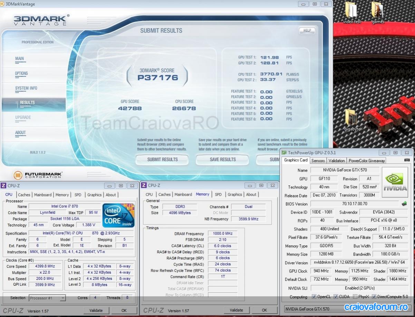Click the P37176 3DMark score
This screenshot has width=415, height=317.
158,78
